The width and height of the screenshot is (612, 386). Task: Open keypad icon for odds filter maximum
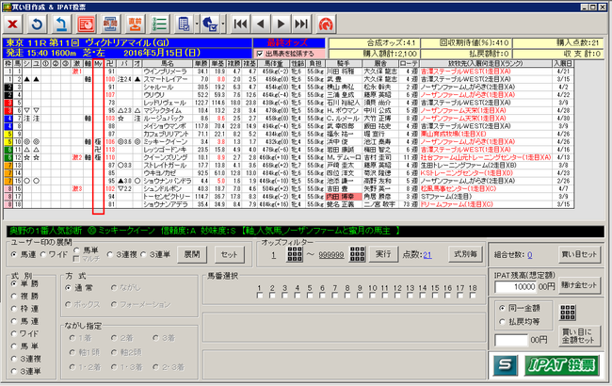tap(357, 254)
